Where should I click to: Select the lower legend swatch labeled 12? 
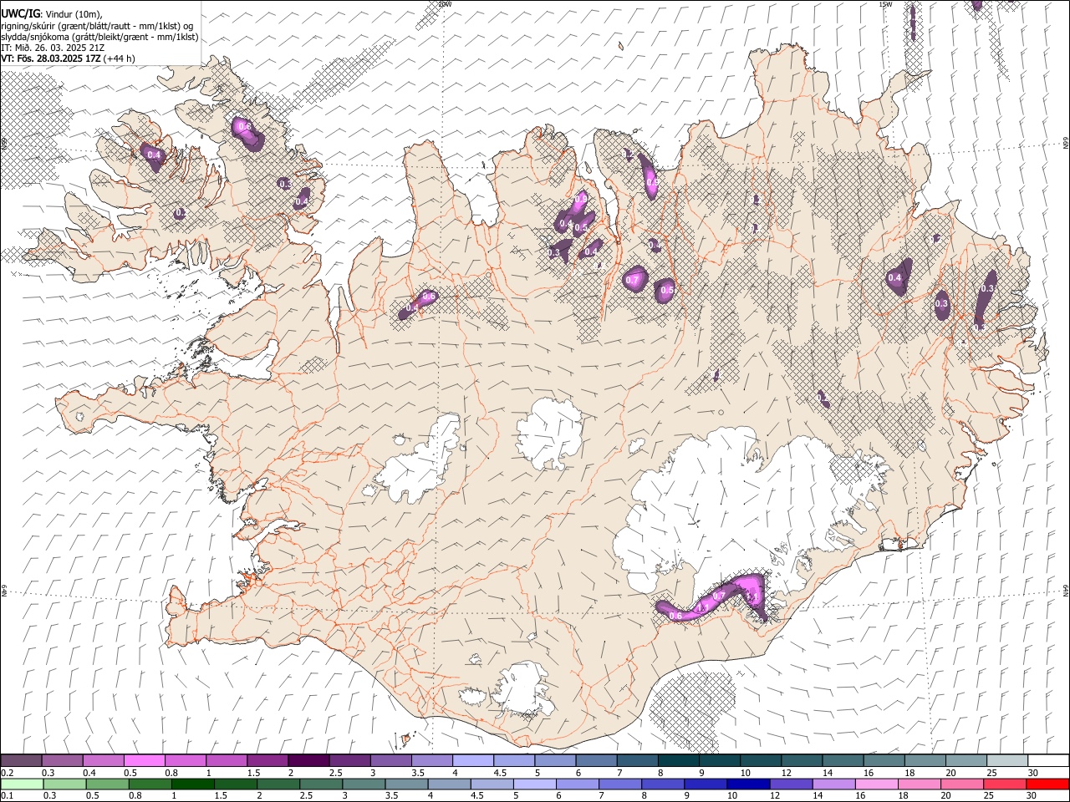790,784
